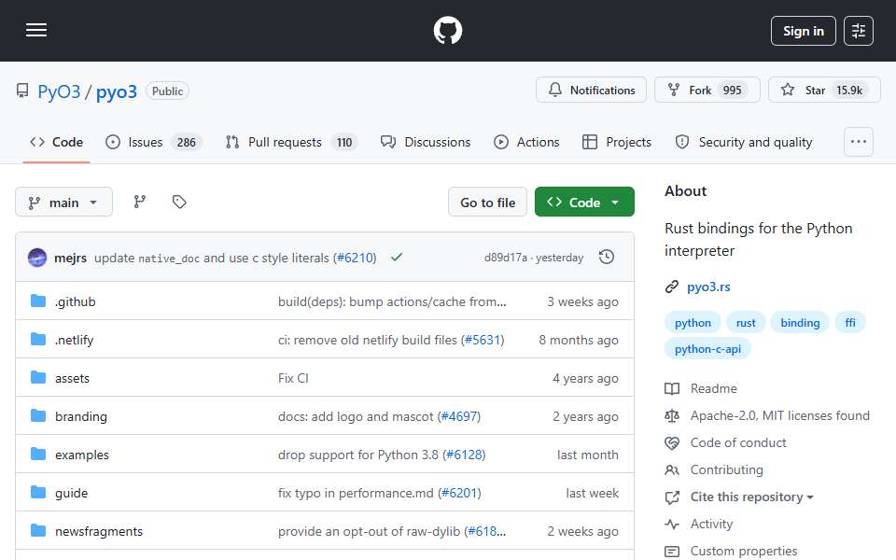Select the python-c-api topic tag
The image size is (896, 560).
707,348
